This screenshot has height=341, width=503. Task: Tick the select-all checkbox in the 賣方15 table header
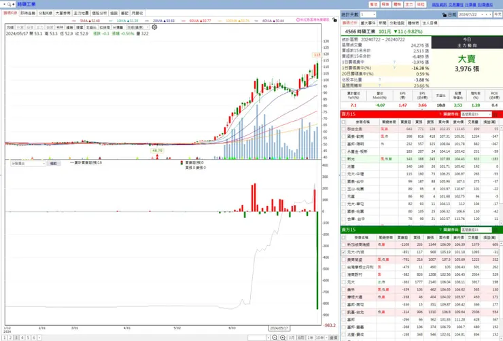(x=343, y=238)
